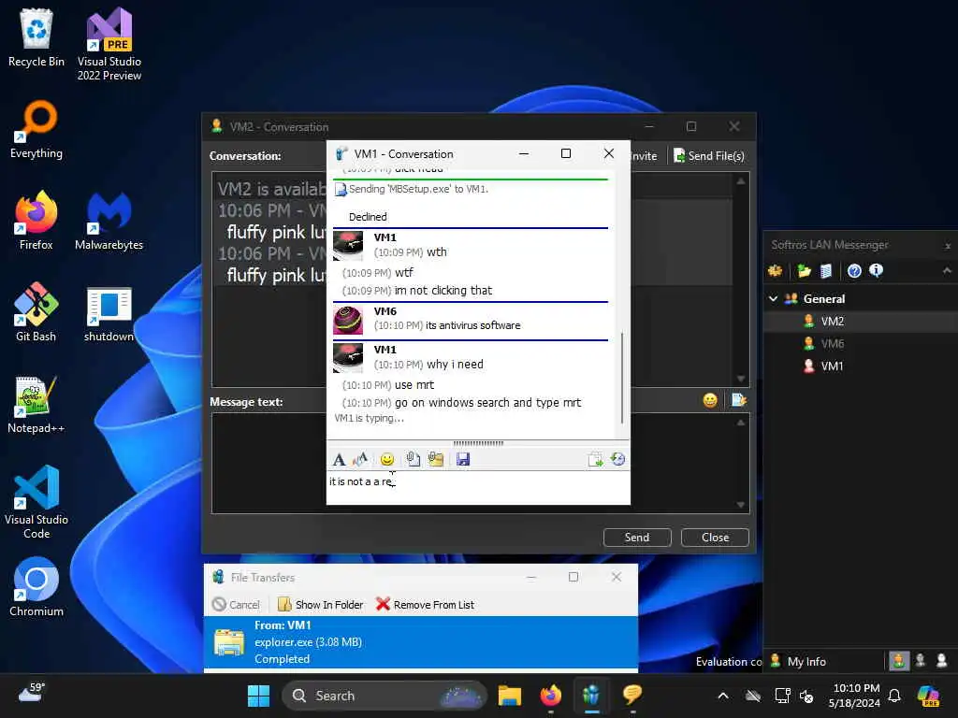Open settings gear in Softros LAN Messenger
Image resolution: width=958 pixels, height=718 pixels.
pyautogui.click(x=776, y=270)
